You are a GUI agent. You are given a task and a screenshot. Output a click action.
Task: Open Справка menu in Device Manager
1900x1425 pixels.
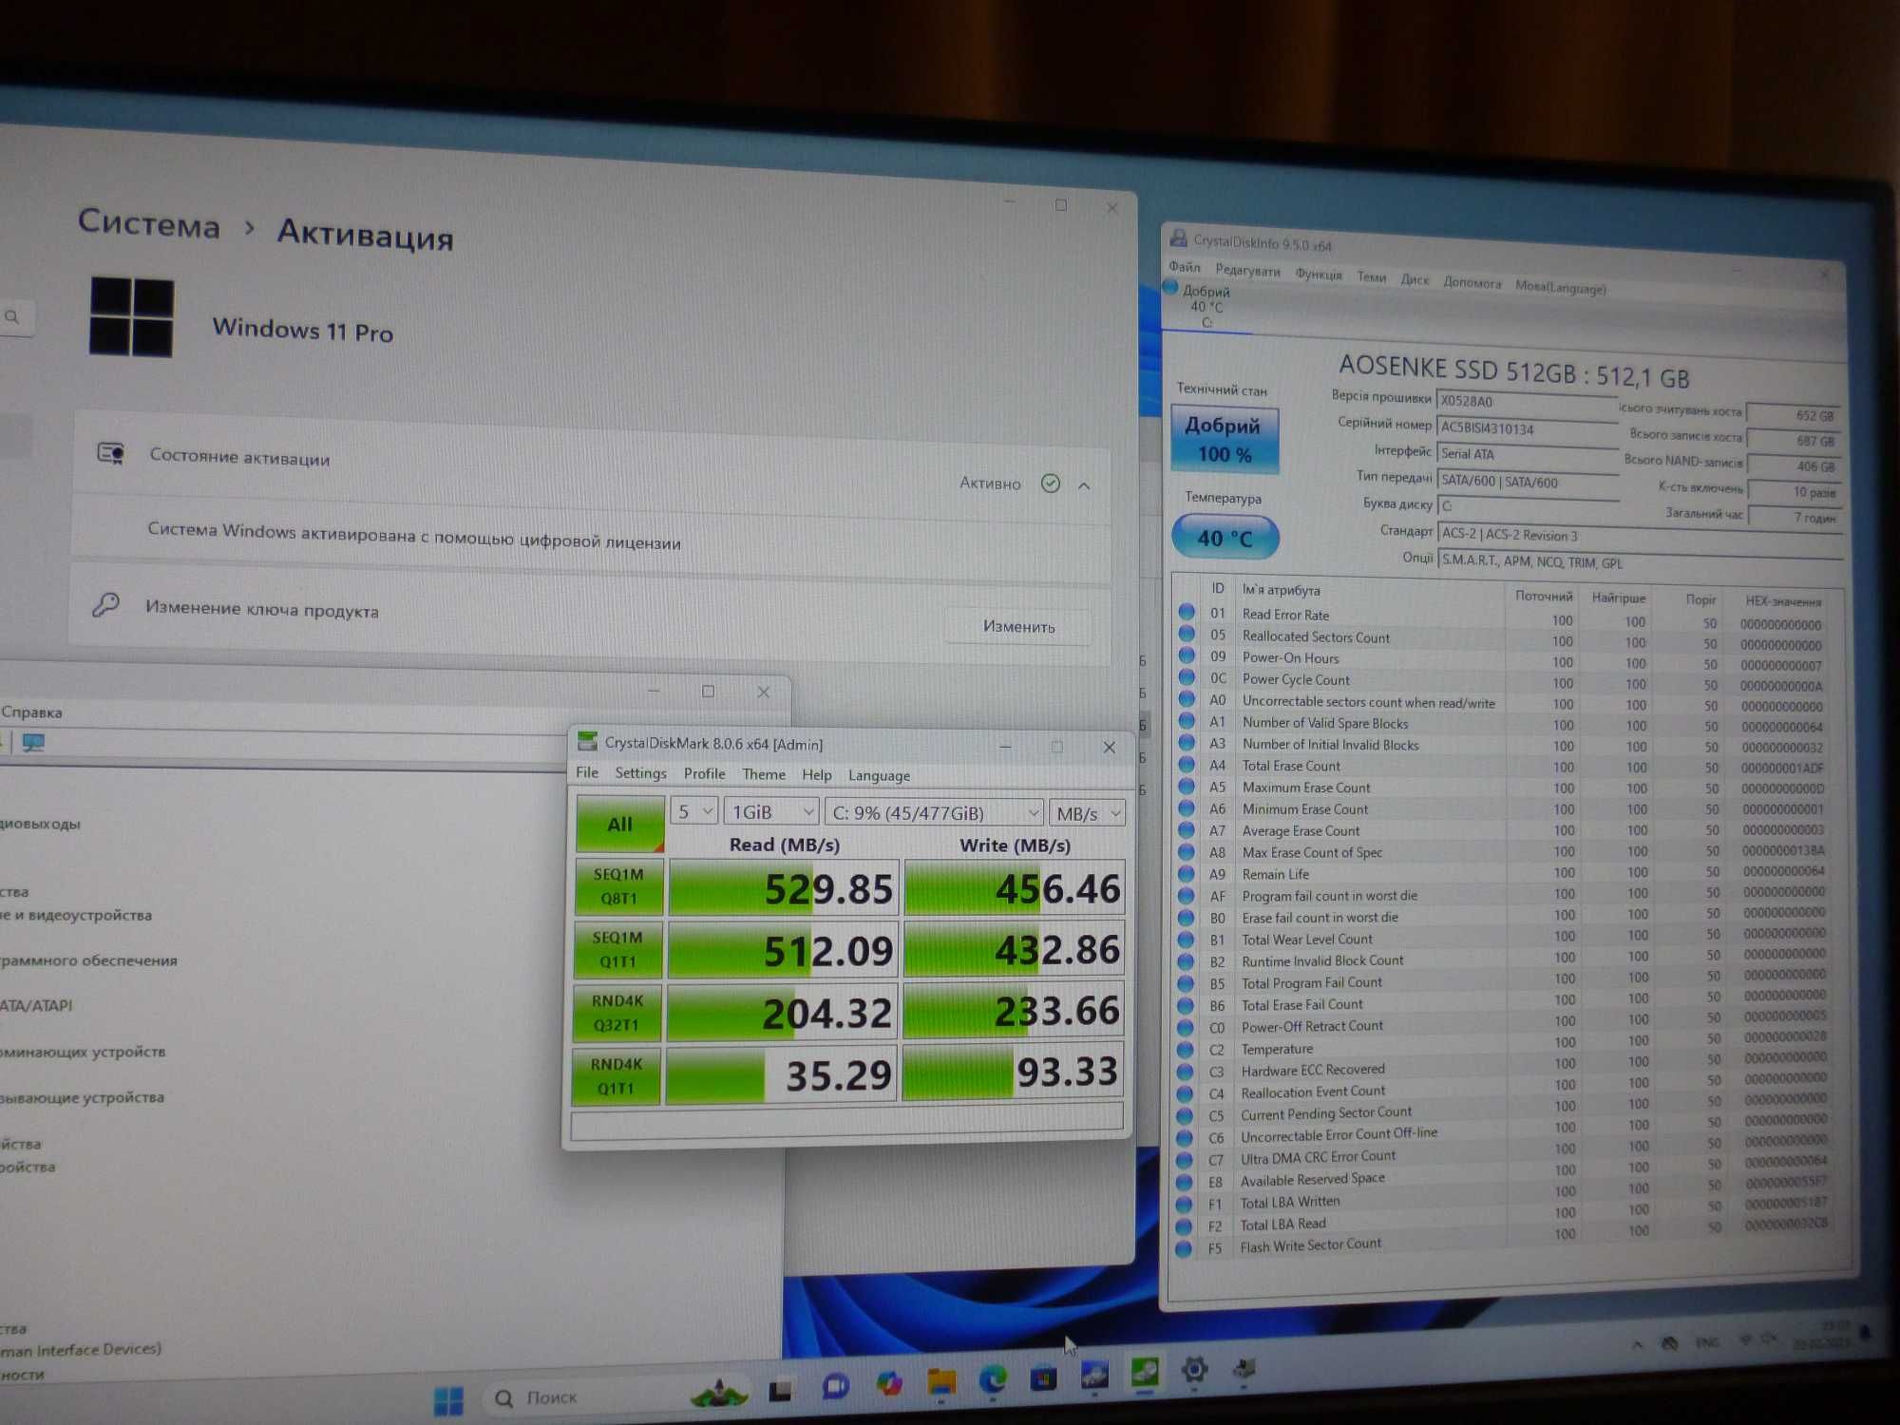point(31,712)
